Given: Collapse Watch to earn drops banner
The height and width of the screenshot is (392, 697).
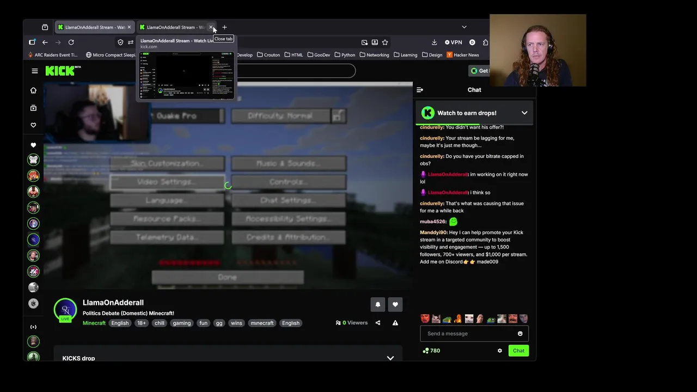Looking at the screenshot, I should (x=524, y=113).
